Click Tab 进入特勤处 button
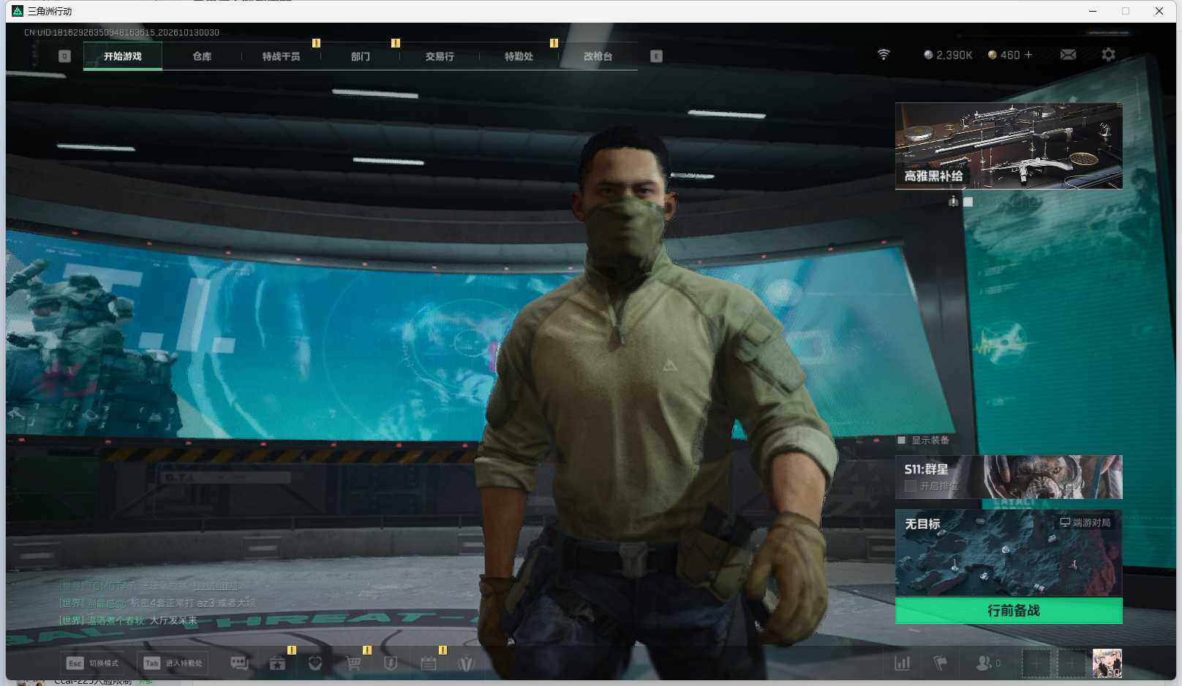Screen dimensions: 1182x686 (x=173, y=663)
